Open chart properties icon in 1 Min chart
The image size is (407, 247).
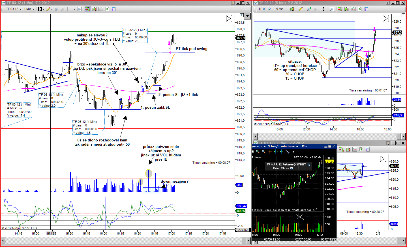point(114,9)
